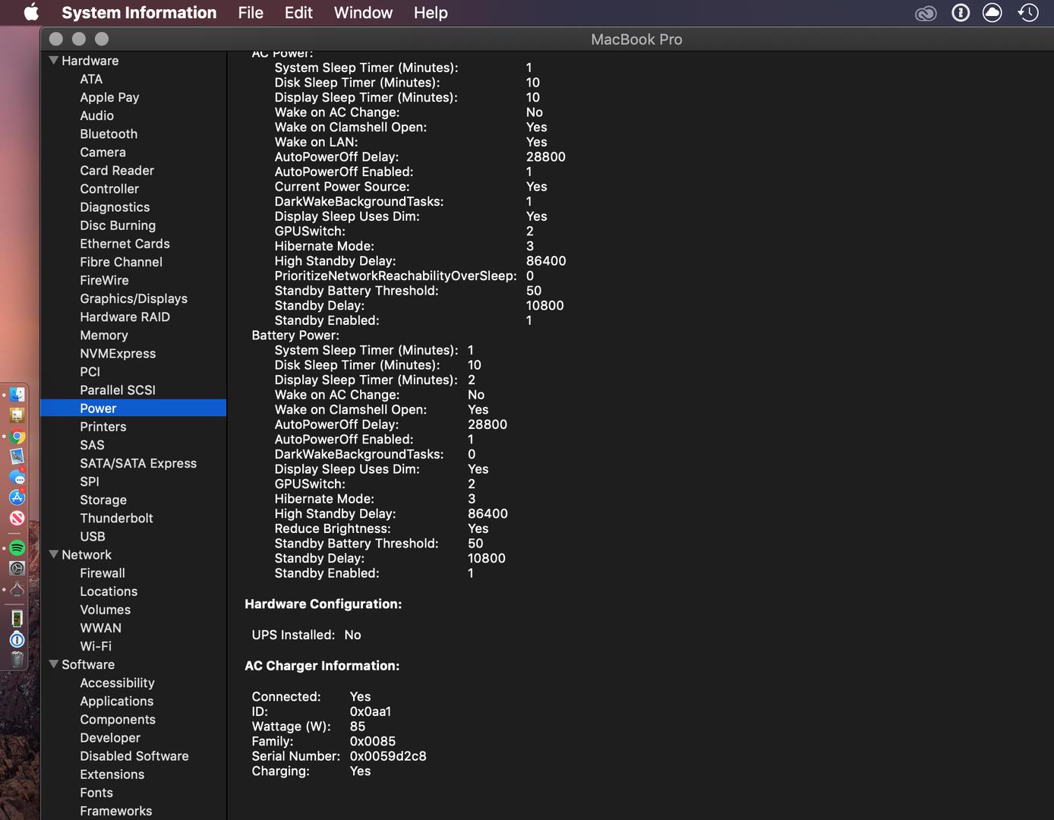Select Wi-Fi under Network
The width and height of the screenshot is (1054, 820).
pyautogui.click(x=96, y=646)
